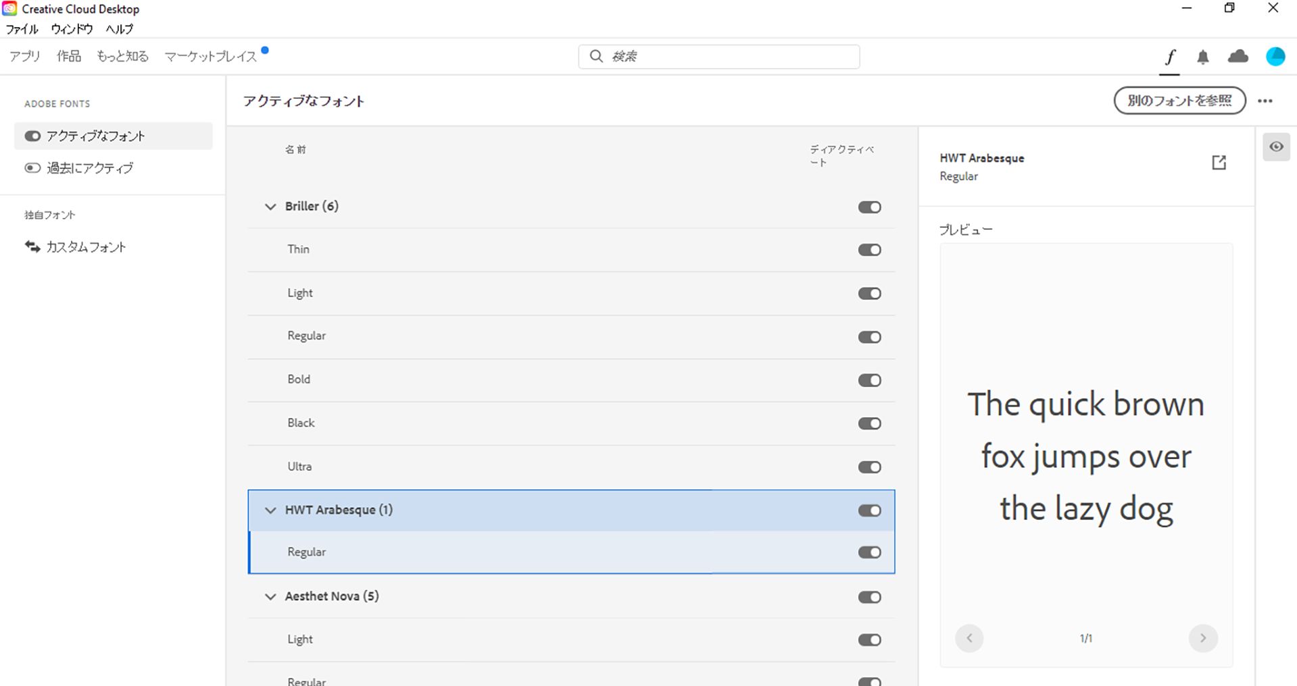
Task: Select the Briller Ultra row
Action: (571, 467)
